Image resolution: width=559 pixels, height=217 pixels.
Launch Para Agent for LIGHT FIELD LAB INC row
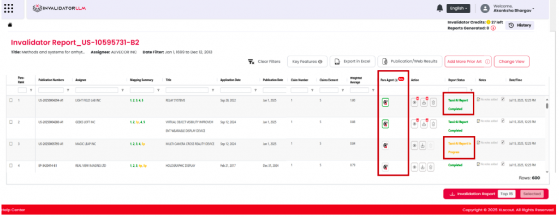pyautogui.click(x=385, y=103)
